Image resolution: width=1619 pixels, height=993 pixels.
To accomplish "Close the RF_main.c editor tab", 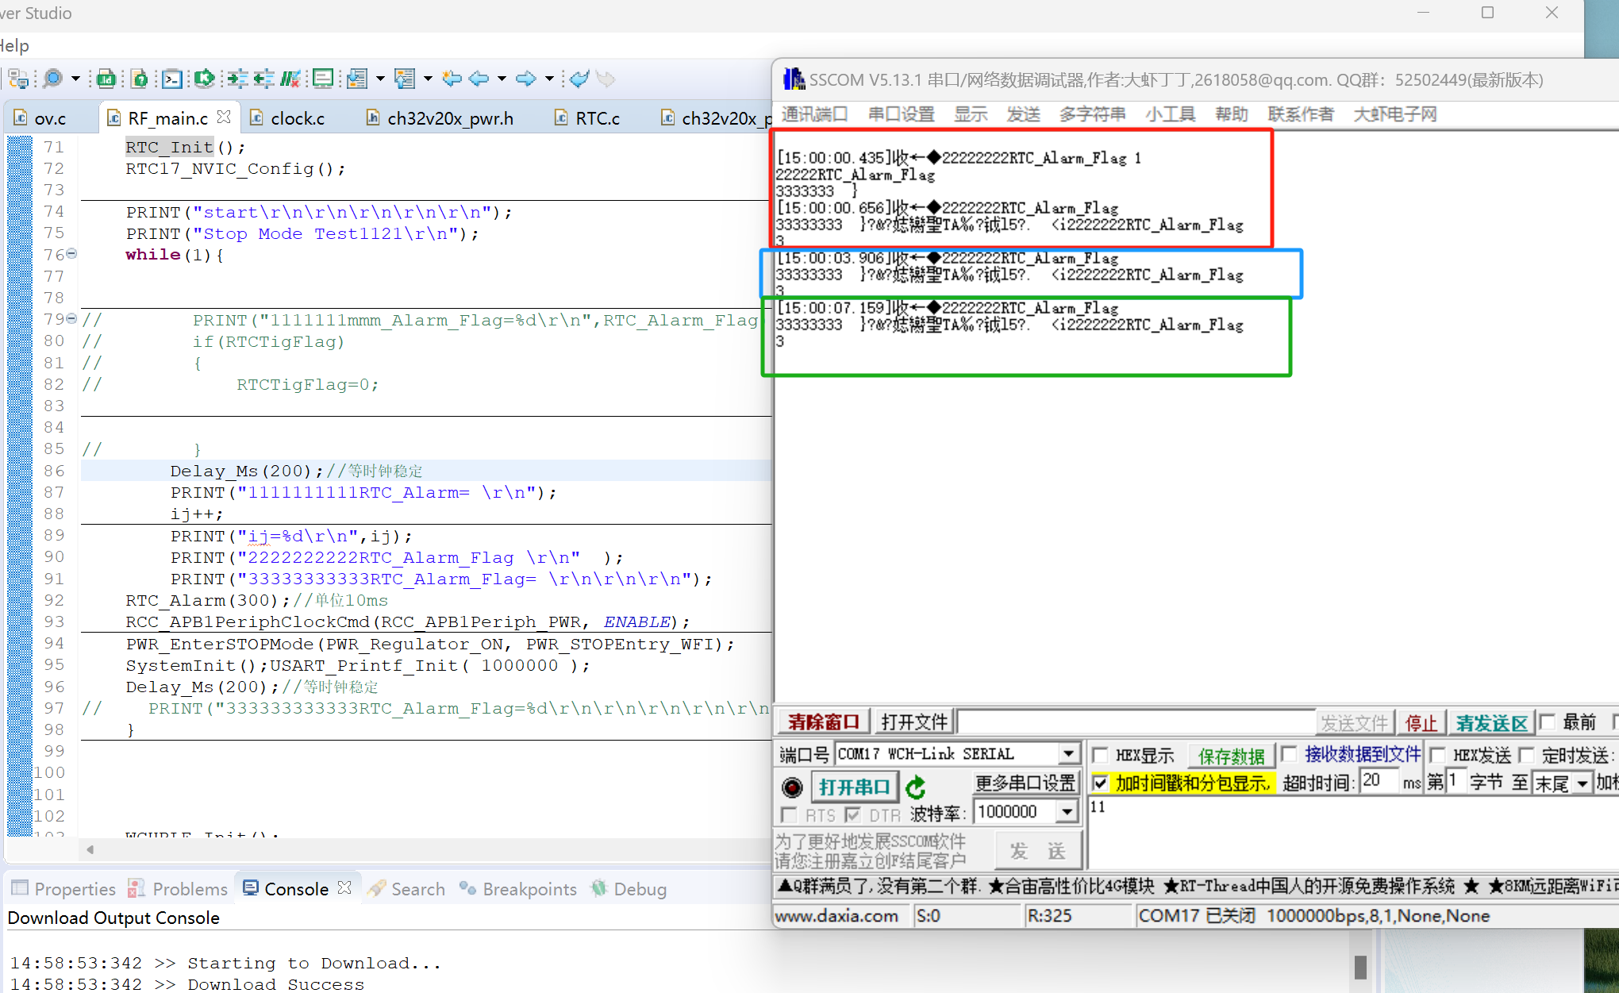I will (224, 117).
